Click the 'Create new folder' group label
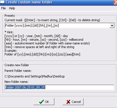 point(17,65)
